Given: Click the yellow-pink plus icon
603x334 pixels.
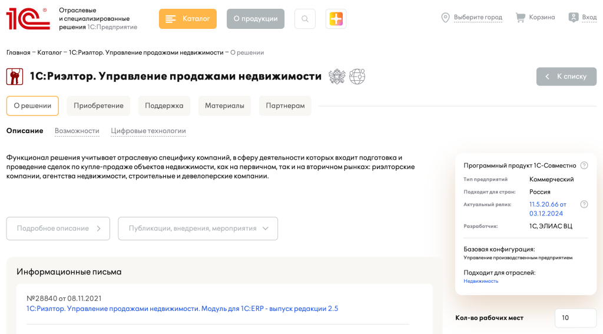Looking at the screenshot, I should [336, 19].
